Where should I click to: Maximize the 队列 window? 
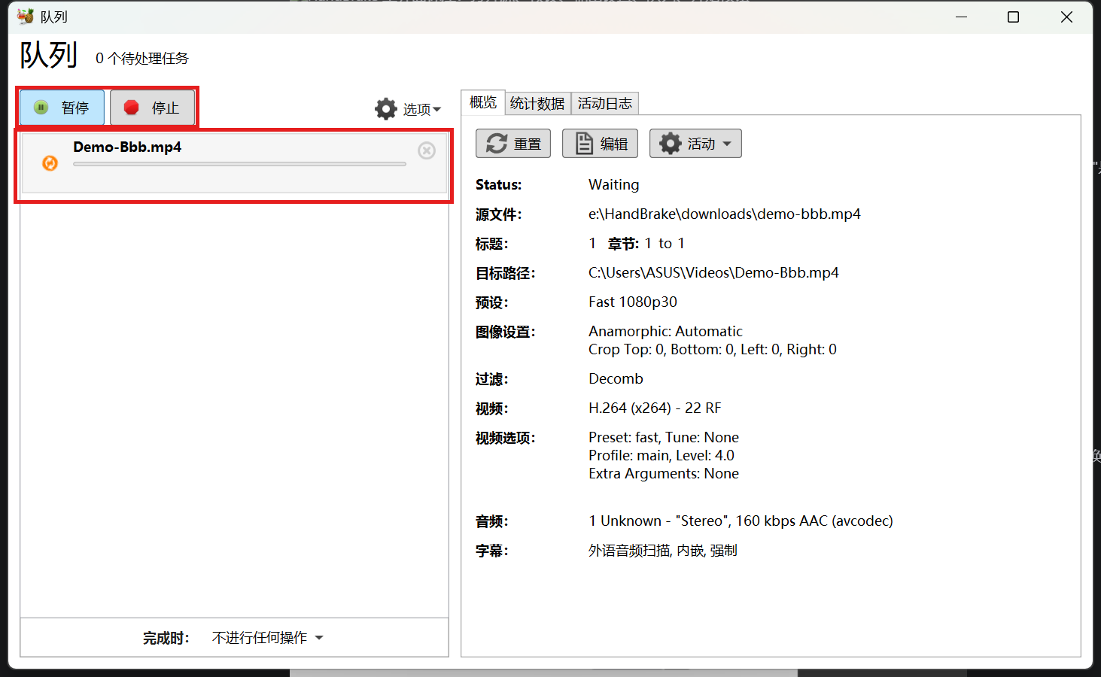point(1013,17)
